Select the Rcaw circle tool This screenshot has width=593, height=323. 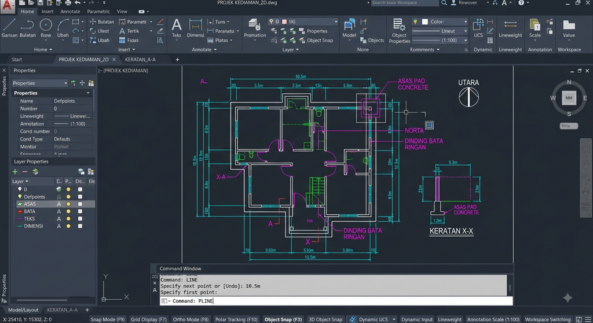pos(46,28)
